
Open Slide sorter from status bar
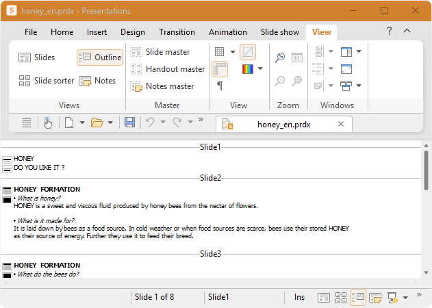[x=341, y=298]
